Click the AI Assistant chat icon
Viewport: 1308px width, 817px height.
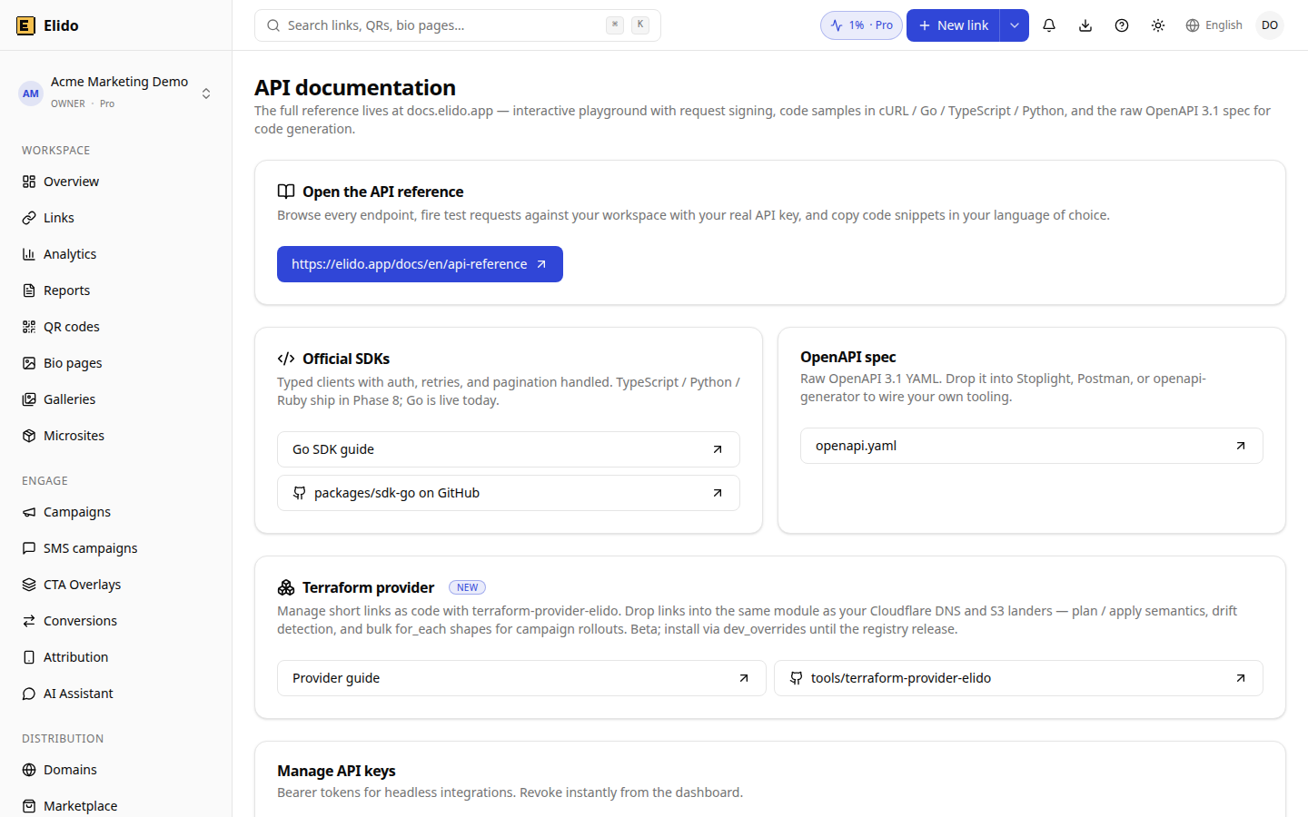click(29, 694)
